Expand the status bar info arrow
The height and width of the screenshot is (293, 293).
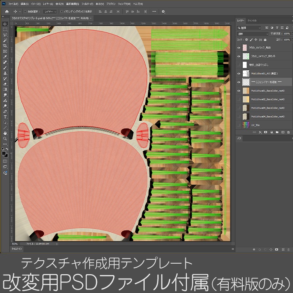pos(57,244)
